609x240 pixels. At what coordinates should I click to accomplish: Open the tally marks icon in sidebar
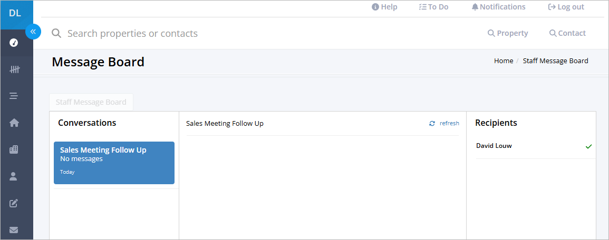14,70
